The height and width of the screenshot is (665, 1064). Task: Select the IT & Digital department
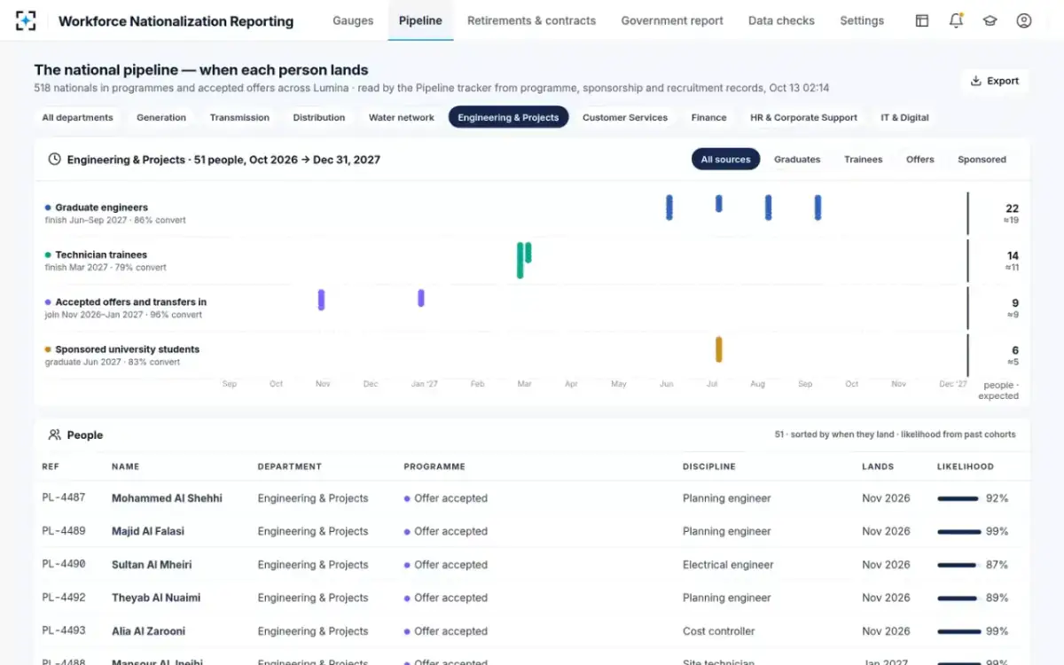click(904, 117)
